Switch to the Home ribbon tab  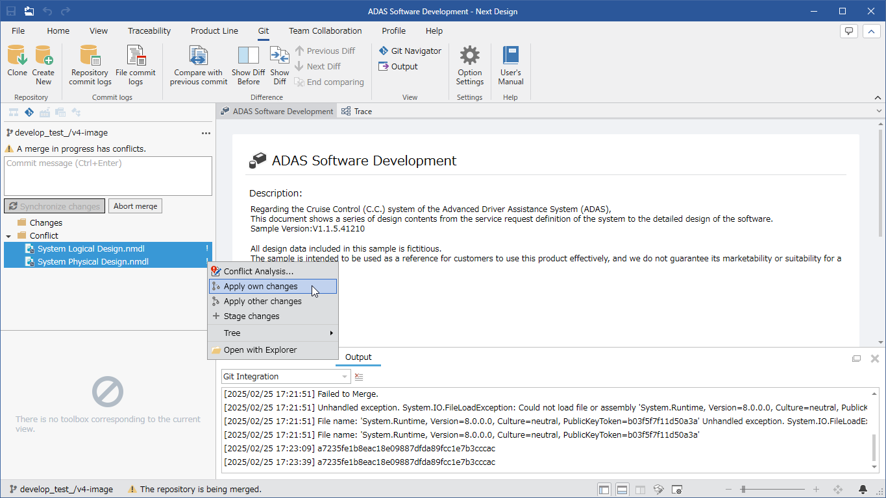tap(58, 30)
